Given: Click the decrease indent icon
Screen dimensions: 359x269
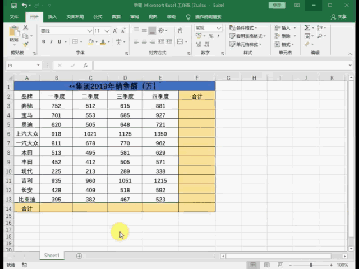Looking at the screenshot, I should tap(161, 41).
